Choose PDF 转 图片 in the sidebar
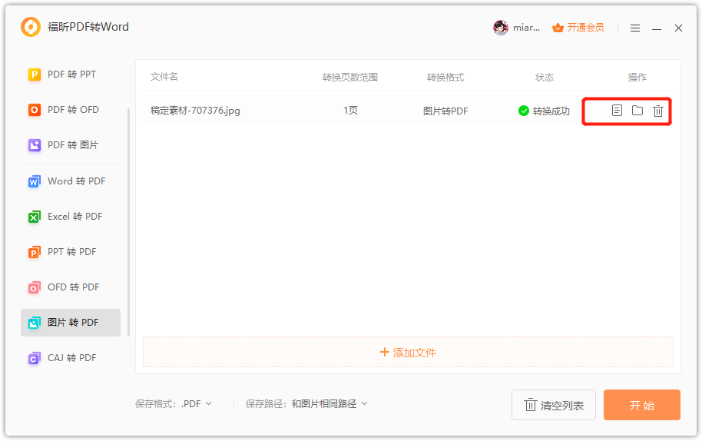 click(x=71, y=145)
